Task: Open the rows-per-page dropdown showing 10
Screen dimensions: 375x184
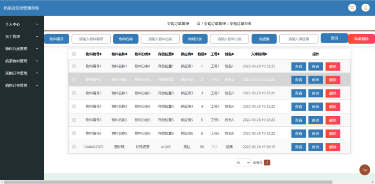Action: [243, 163]
